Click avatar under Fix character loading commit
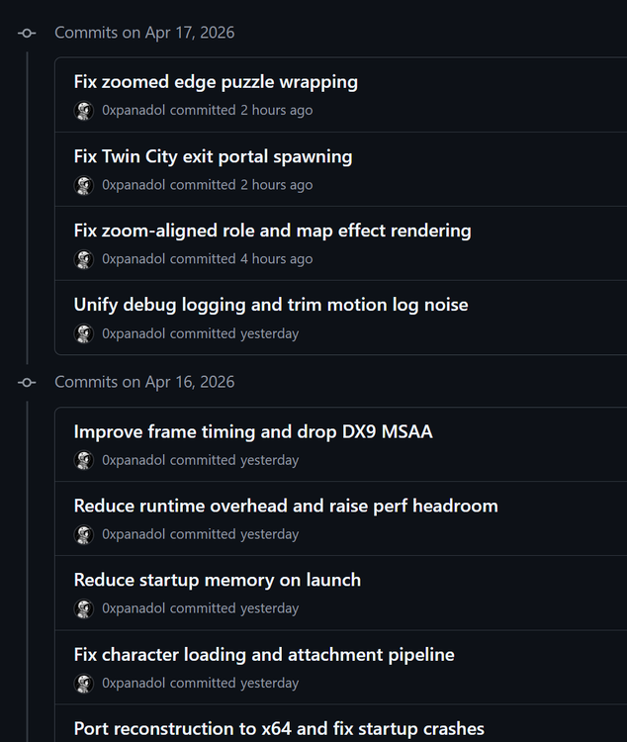Image resolution: width=627 pixels, height=742 pixels. (84, 683)
